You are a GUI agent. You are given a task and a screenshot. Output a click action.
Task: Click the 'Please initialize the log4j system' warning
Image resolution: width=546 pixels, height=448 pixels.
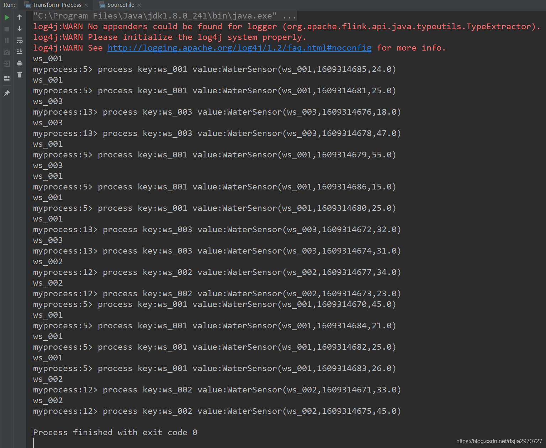point(170,37)
